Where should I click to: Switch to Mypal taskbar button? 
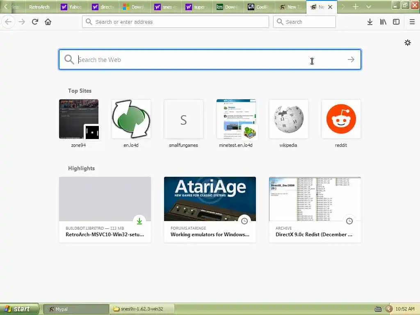[x=76, y=309]
